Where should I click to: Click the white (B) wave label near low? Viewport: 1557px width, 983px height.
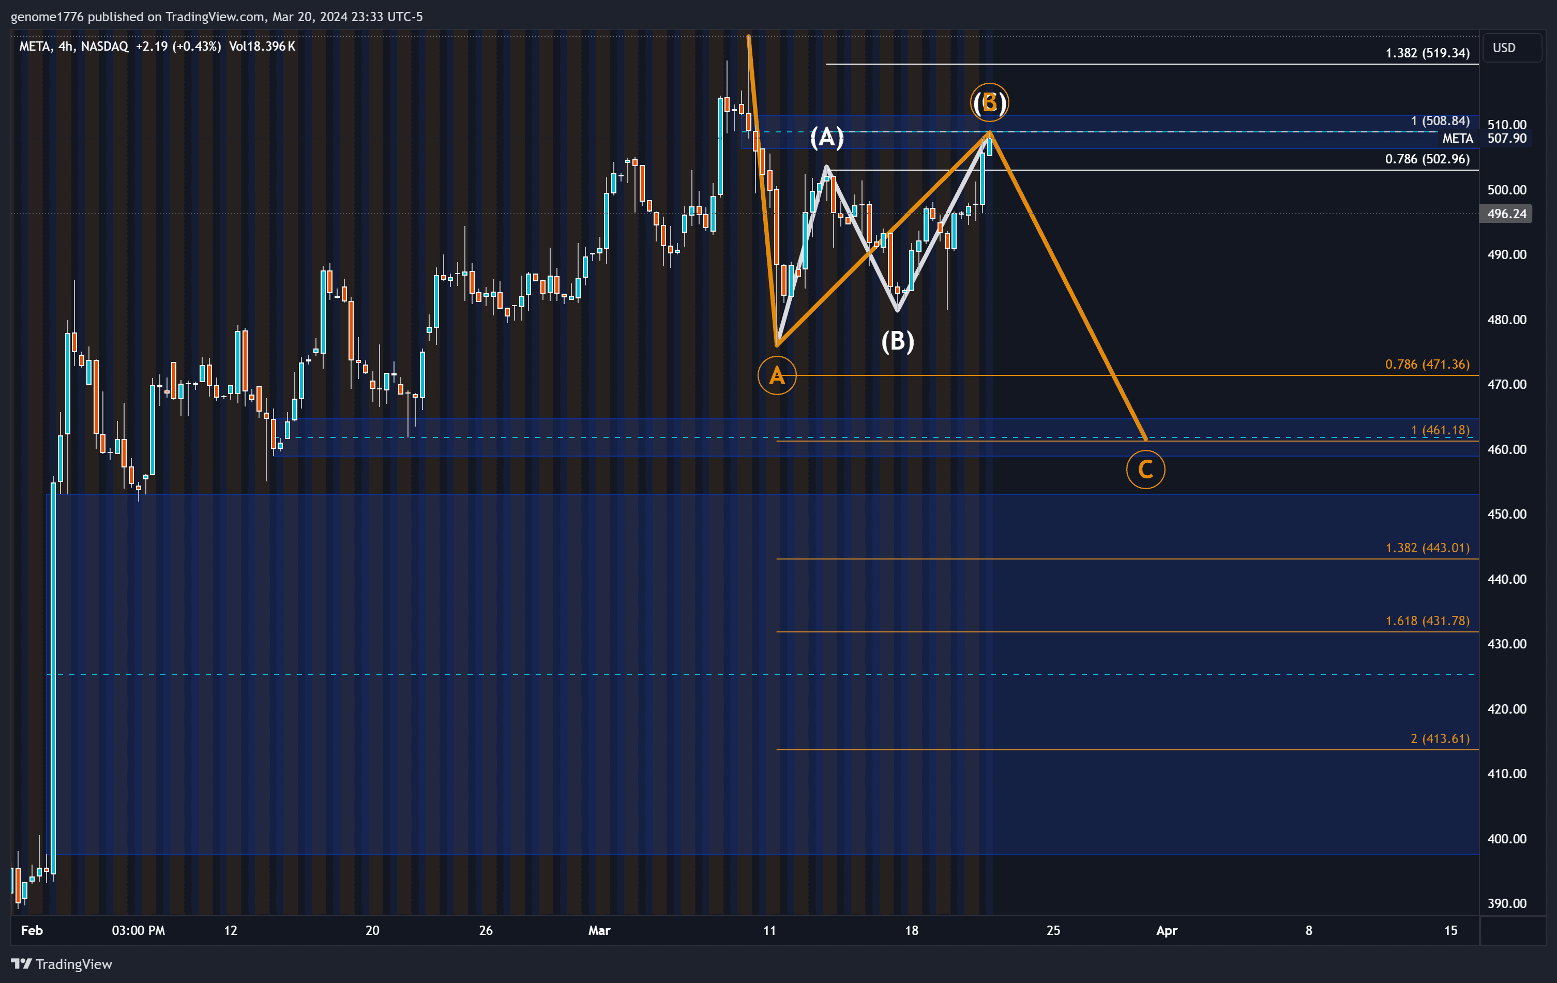[x=898, y=341]
